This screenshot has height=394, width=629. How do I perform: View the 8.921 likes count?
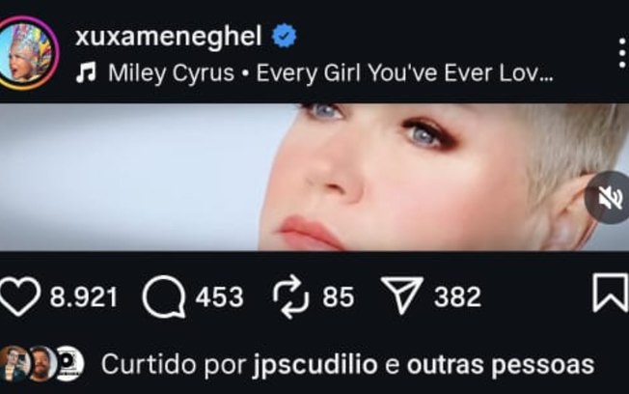84,297
